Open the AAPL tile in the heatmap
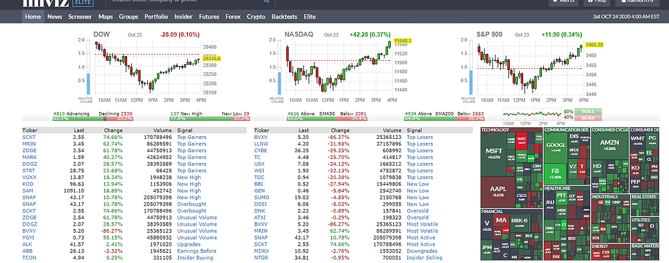The height and width of the screenshot is (263, 669). (x=497, y=192)
